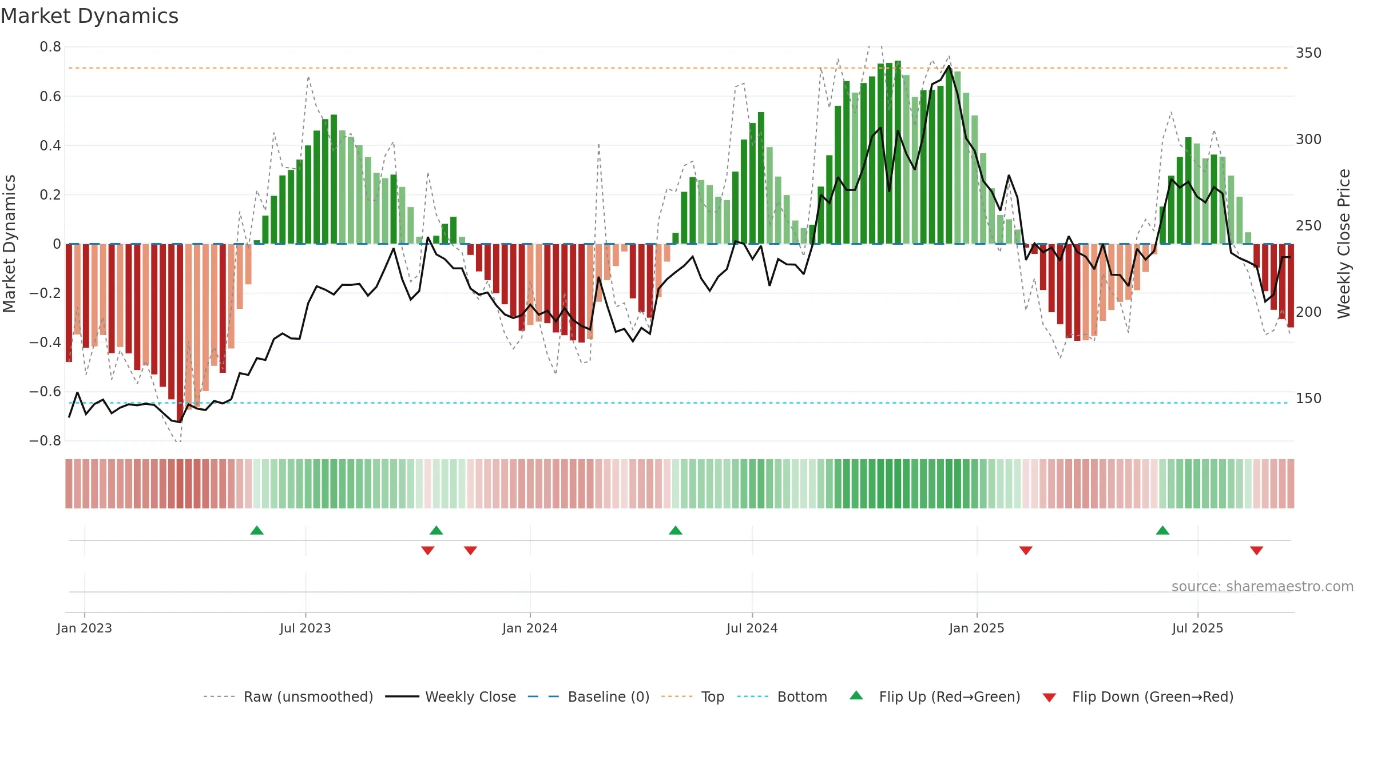Screen dimensions: 1373x772
Task: Toggle the Weekly Close legend item
Action: pyautogui.click(x=451, y=697)
